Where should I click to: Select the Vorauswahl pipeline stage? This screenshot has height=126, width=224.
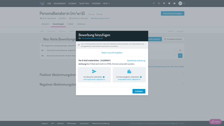point(51,31)
